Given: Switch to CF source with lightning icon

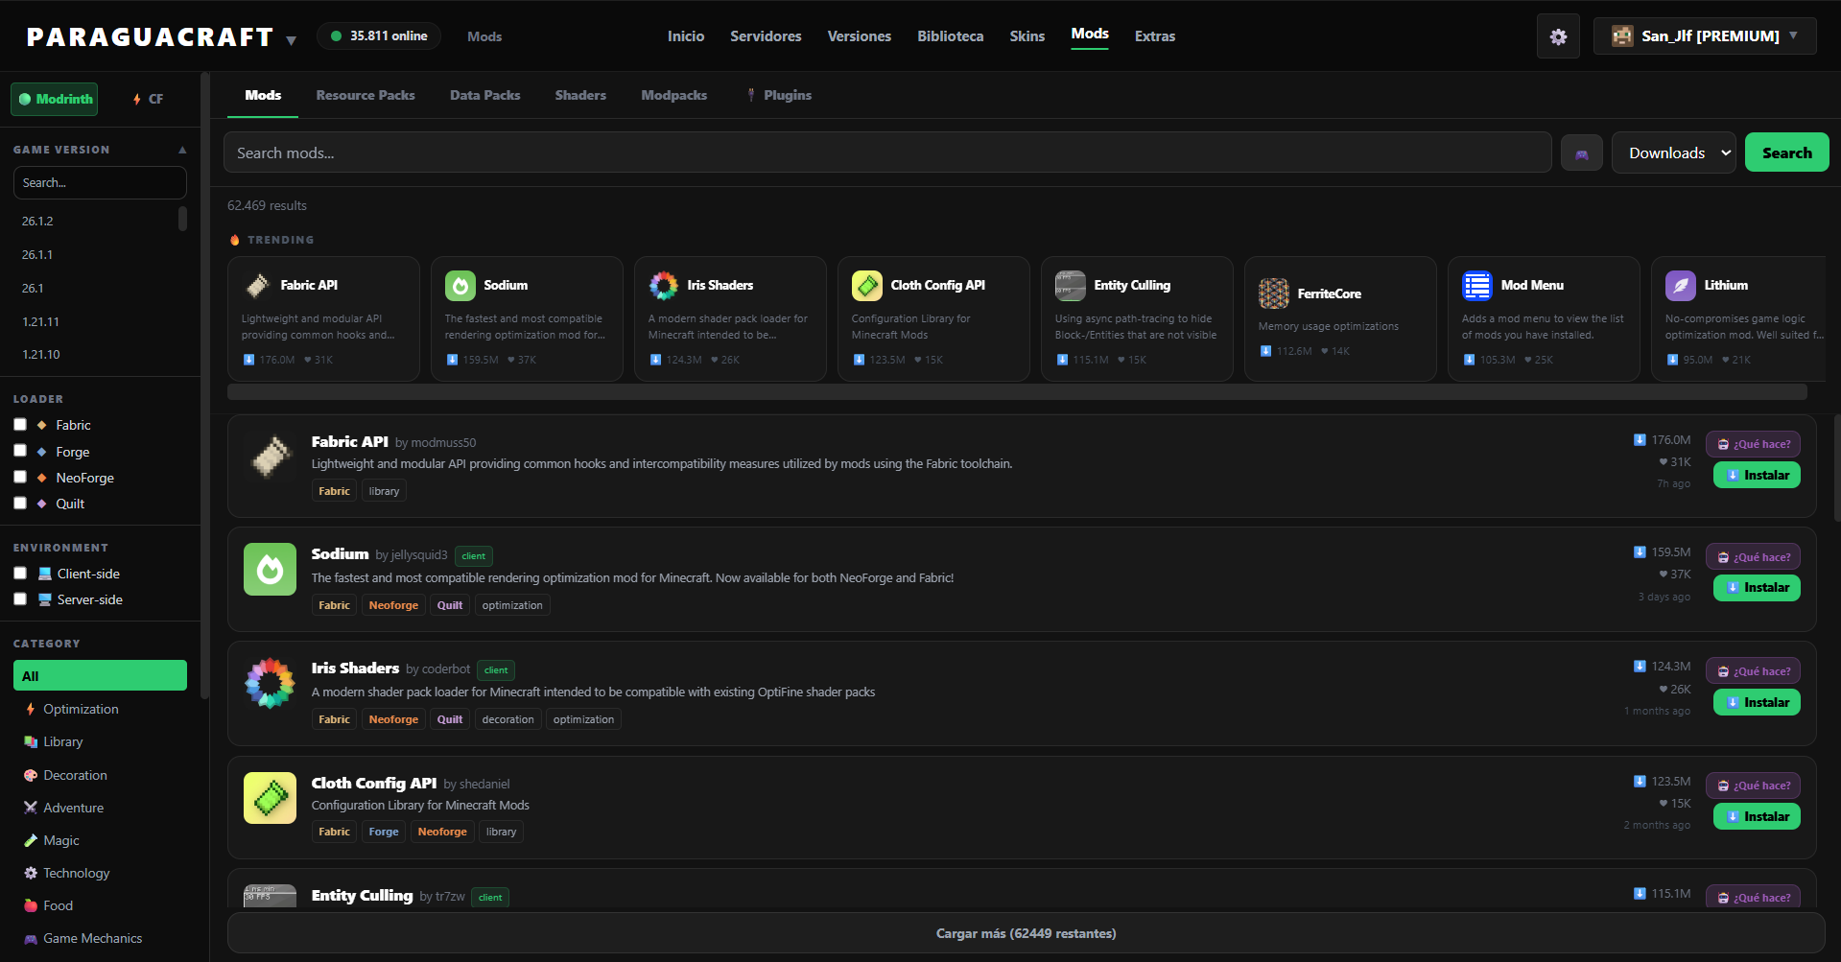Looking at the screenshot, I should pos(148,99).
